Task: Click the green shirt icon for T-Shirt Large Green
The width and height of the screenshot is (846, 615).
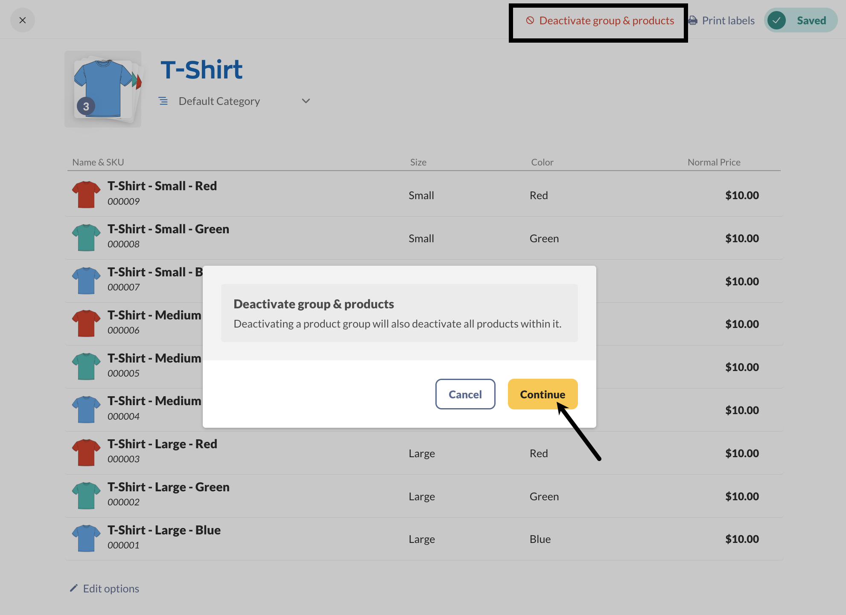Action: (86, 496)
